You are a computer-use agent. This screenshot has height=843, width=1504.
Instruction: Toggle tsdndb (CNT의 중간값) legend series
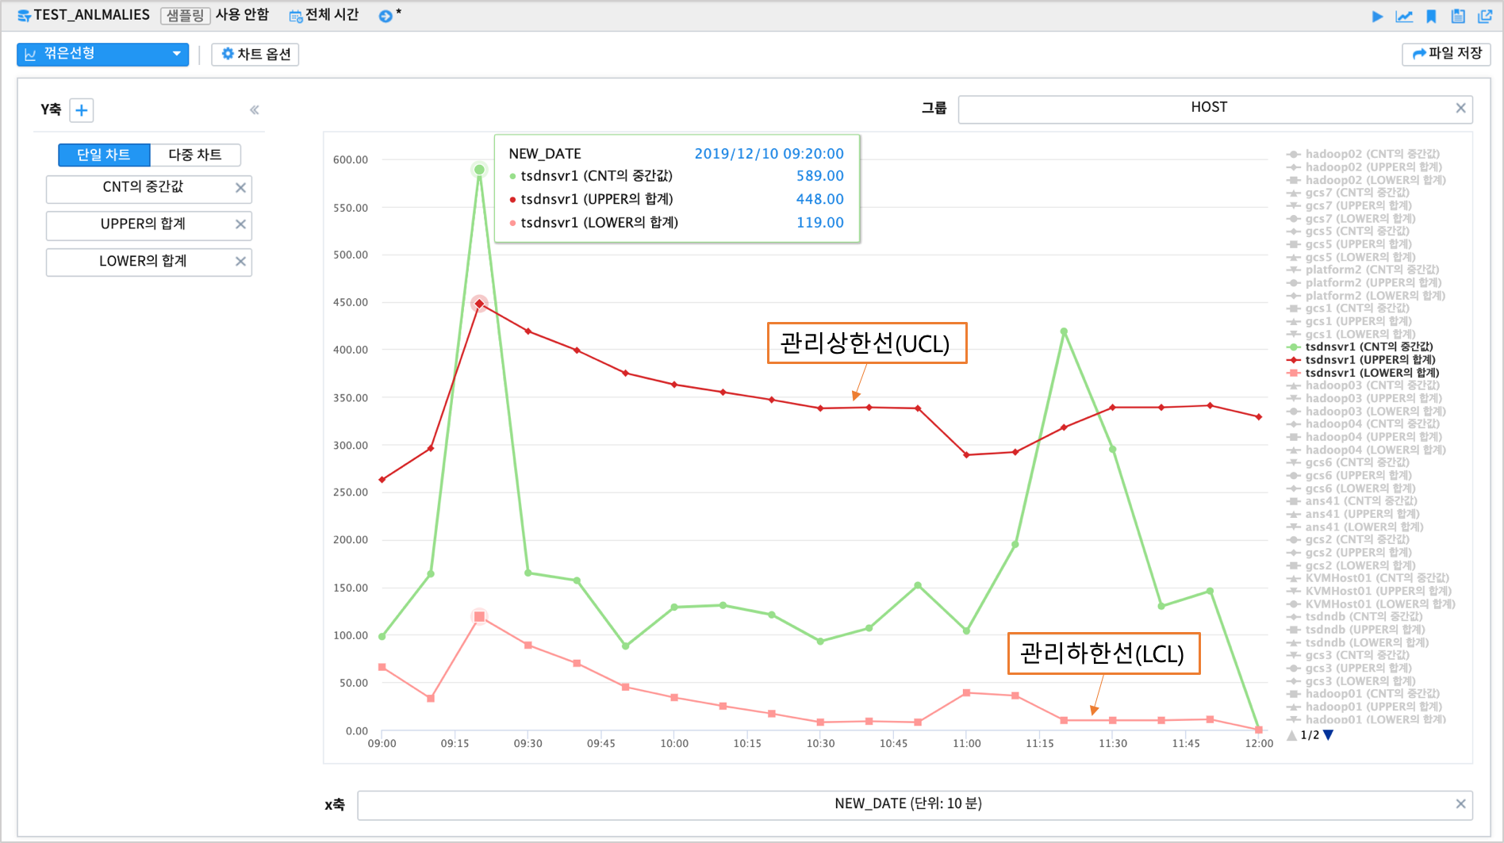coord(1354,616)
